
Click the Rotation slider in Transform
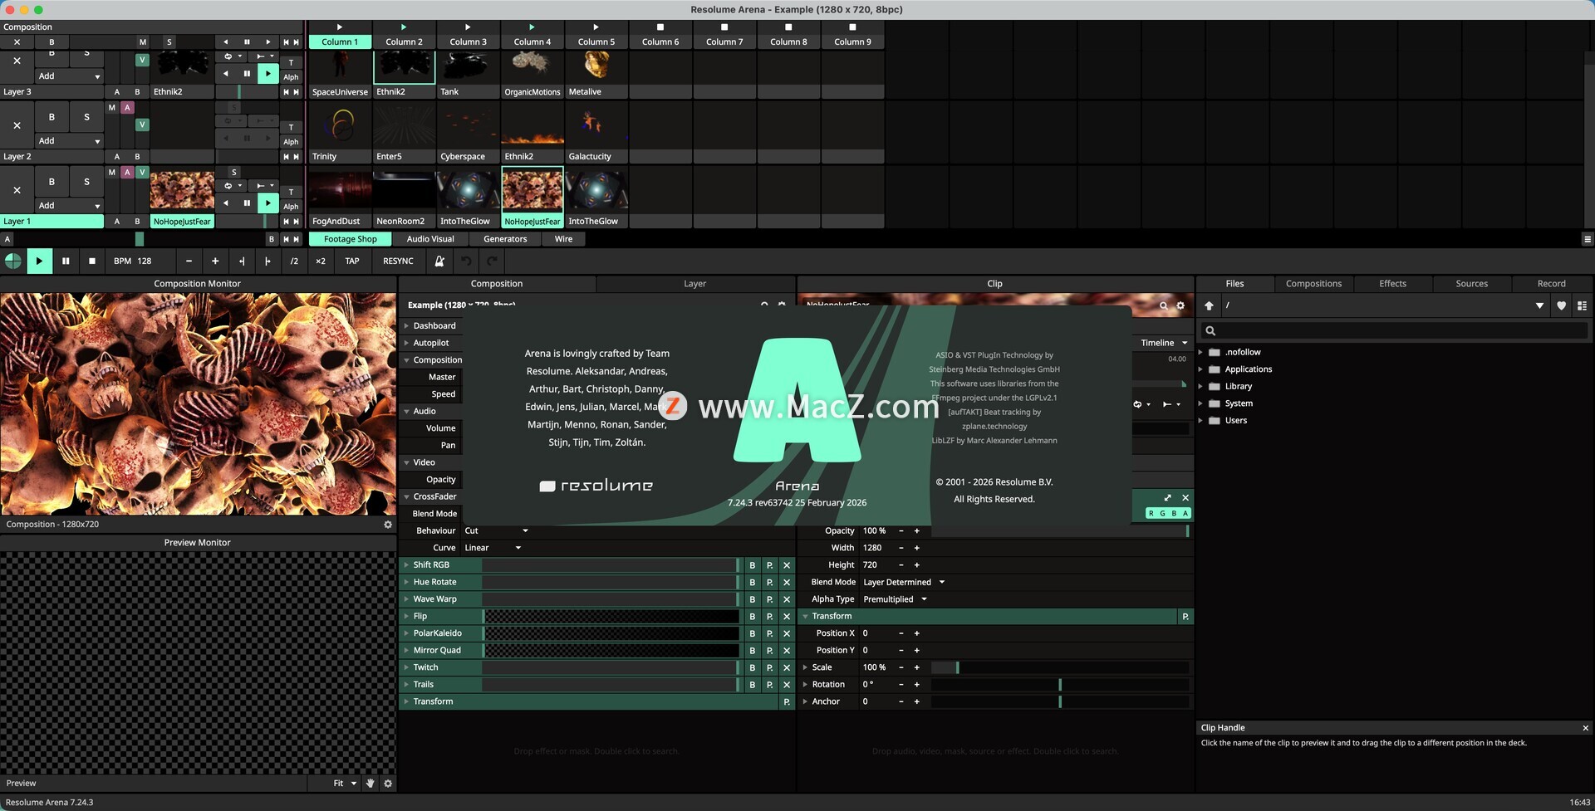coord(1059,685)
